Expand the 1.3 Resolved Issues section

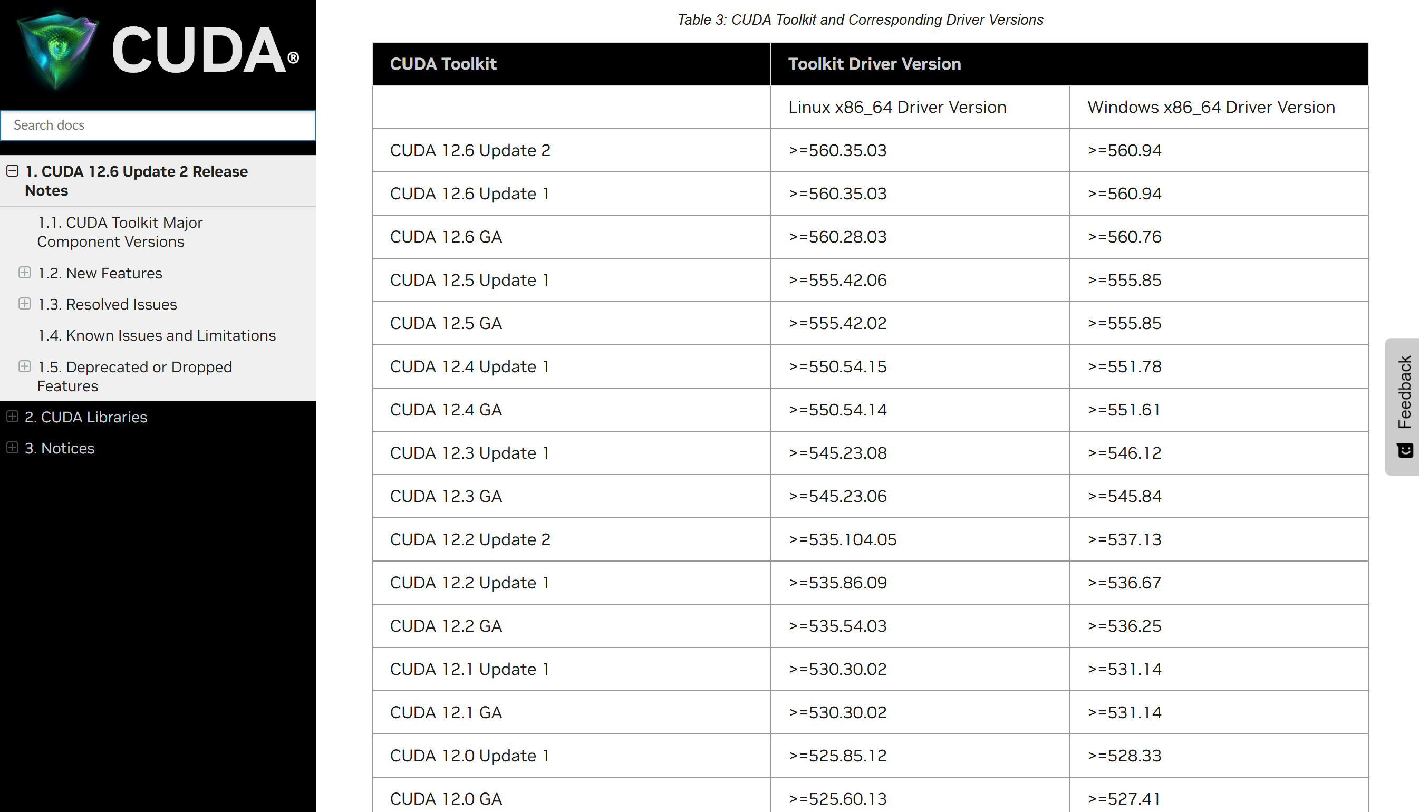click(25, 304)
